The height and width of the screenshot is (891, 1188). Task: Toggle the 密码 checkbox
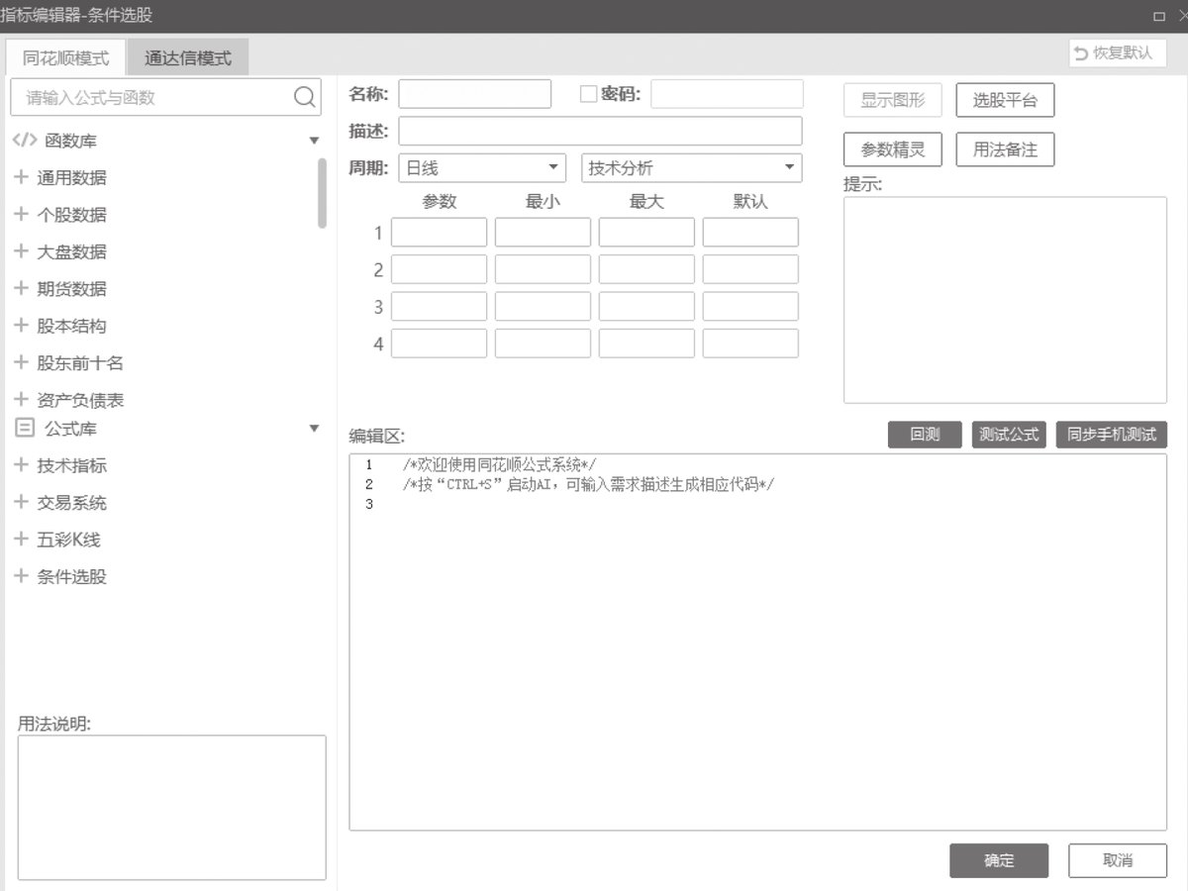588,94
